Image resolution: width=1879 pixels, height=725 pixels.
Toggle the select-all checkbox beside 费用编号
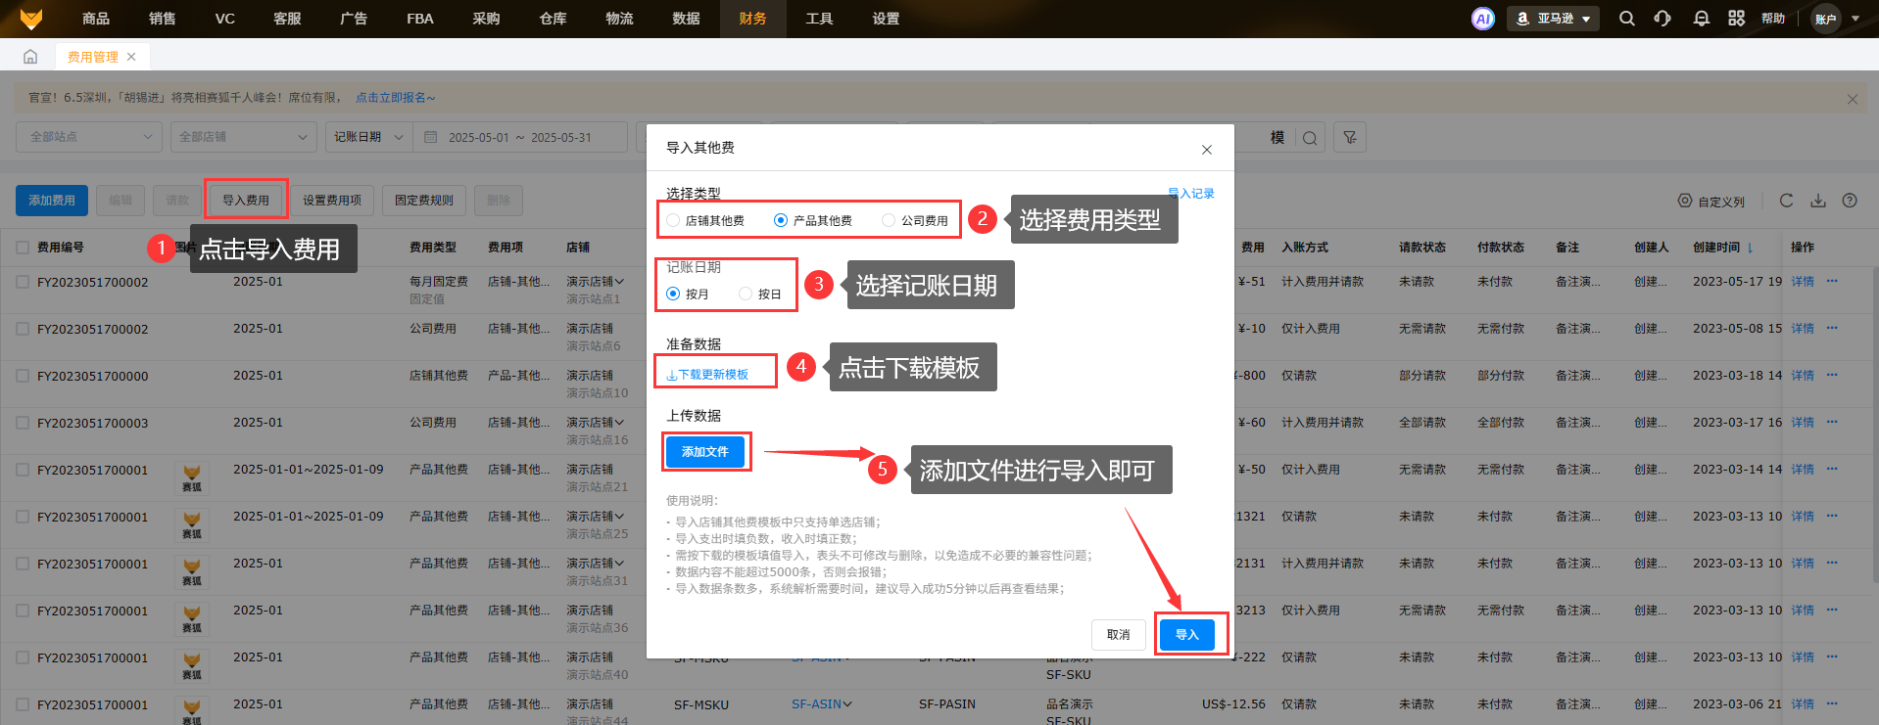[23, 248]
